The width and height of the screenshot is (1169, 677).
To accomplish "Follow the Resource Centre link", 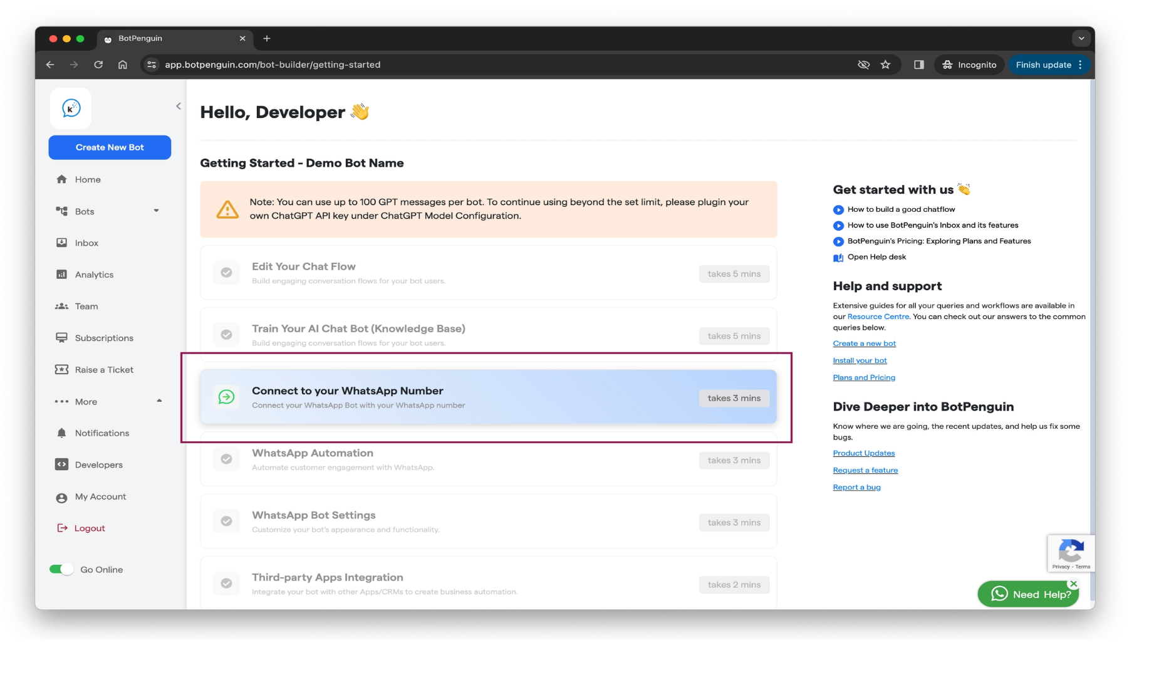I will [878, 317].
